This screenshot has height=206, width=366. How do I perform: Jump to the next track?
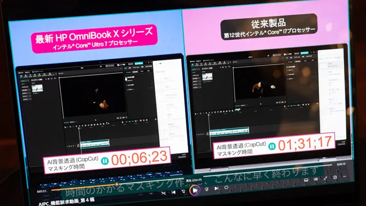coord(217,188)
